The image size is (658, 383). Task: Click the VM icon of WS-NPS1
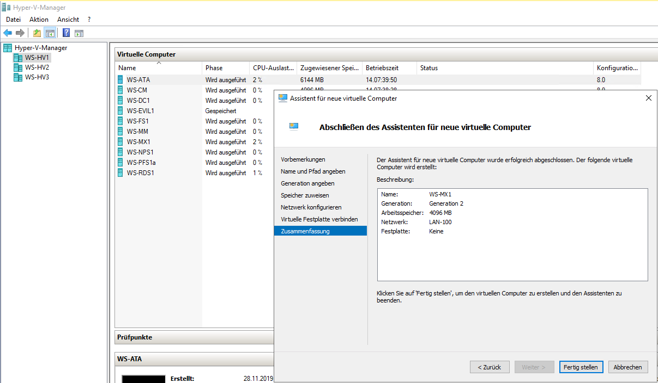click(121, 152)
